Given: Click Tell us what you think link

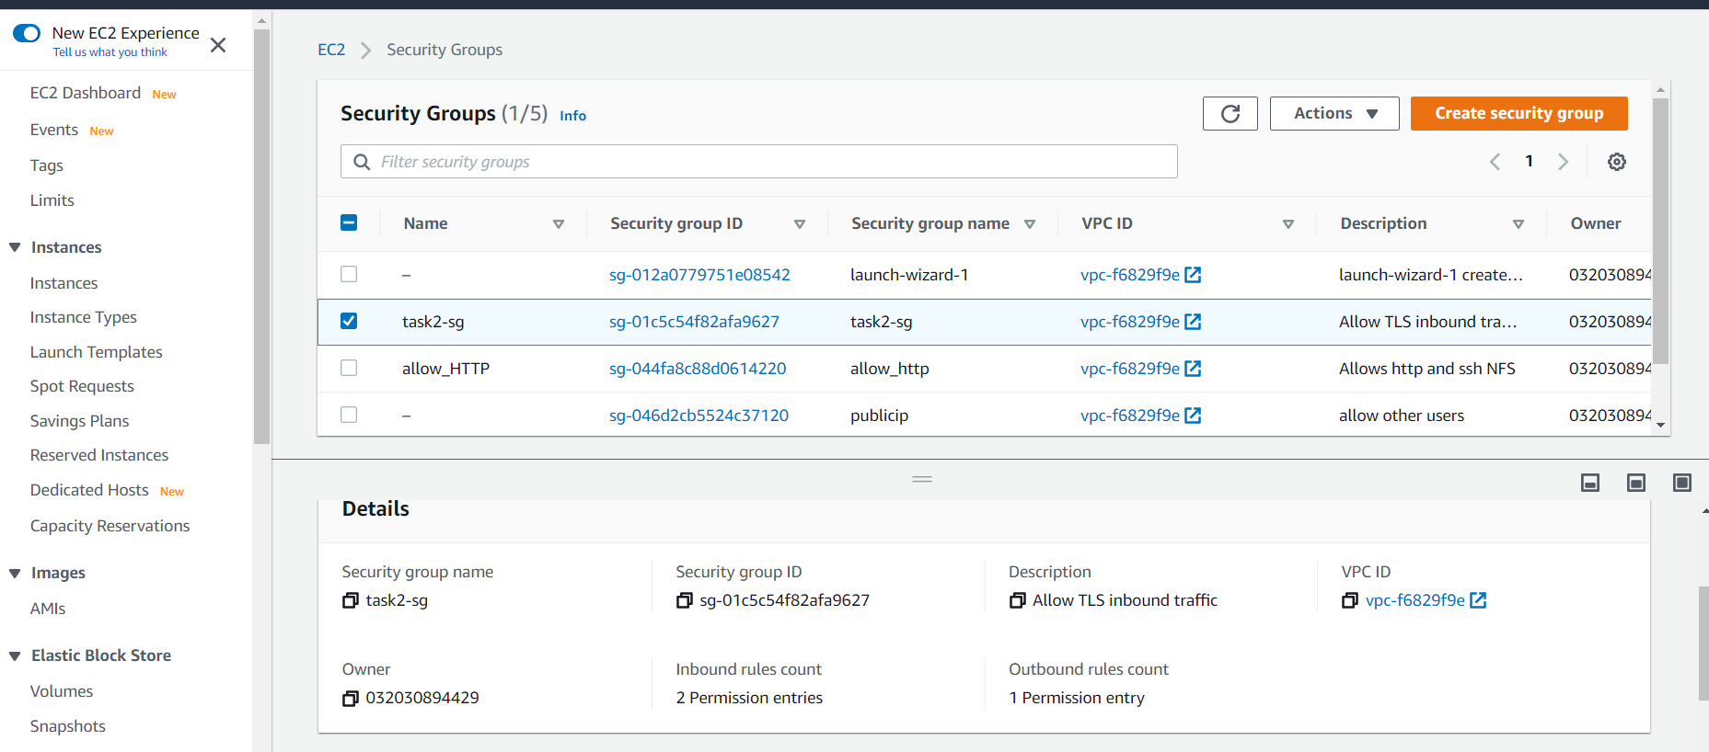Looking at the screenshot, I should pyautogui.click(x=110, y=52).
